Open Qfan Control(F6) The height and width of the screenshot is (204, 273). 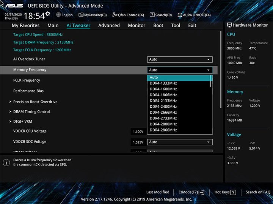coord(128,15)
